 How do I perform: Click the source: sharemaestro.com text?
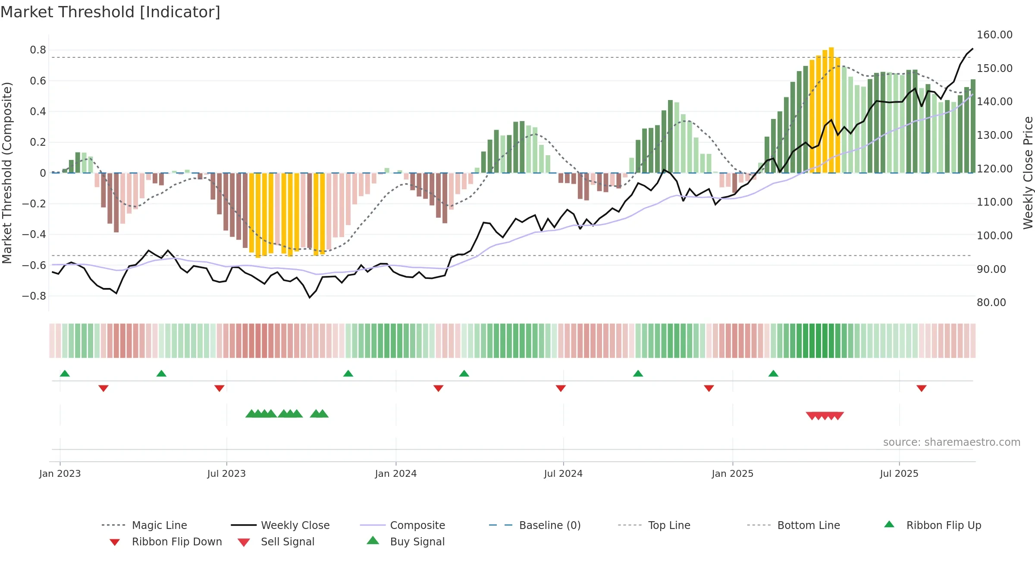click(x=952, y=442)
